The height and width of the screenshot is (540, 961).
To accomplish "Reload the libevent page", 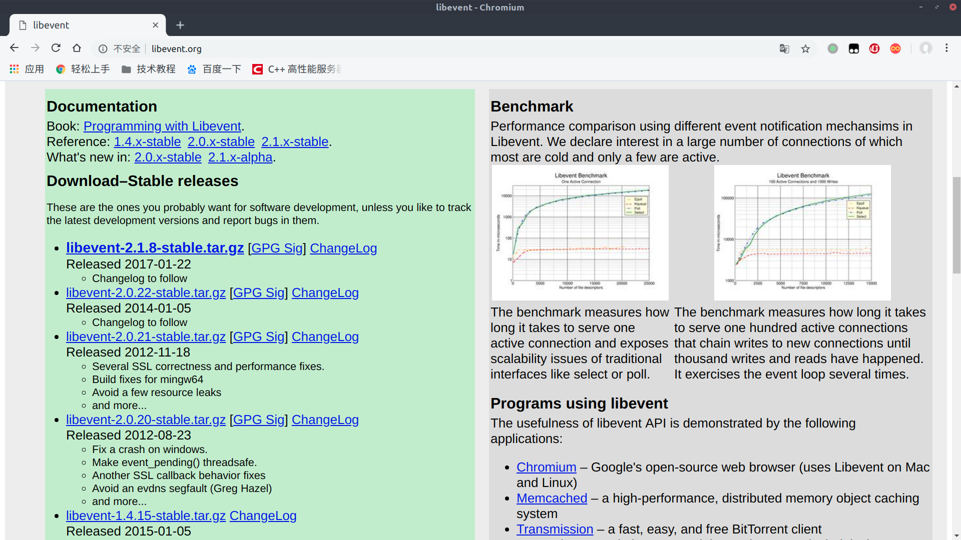I will point(56,48).
